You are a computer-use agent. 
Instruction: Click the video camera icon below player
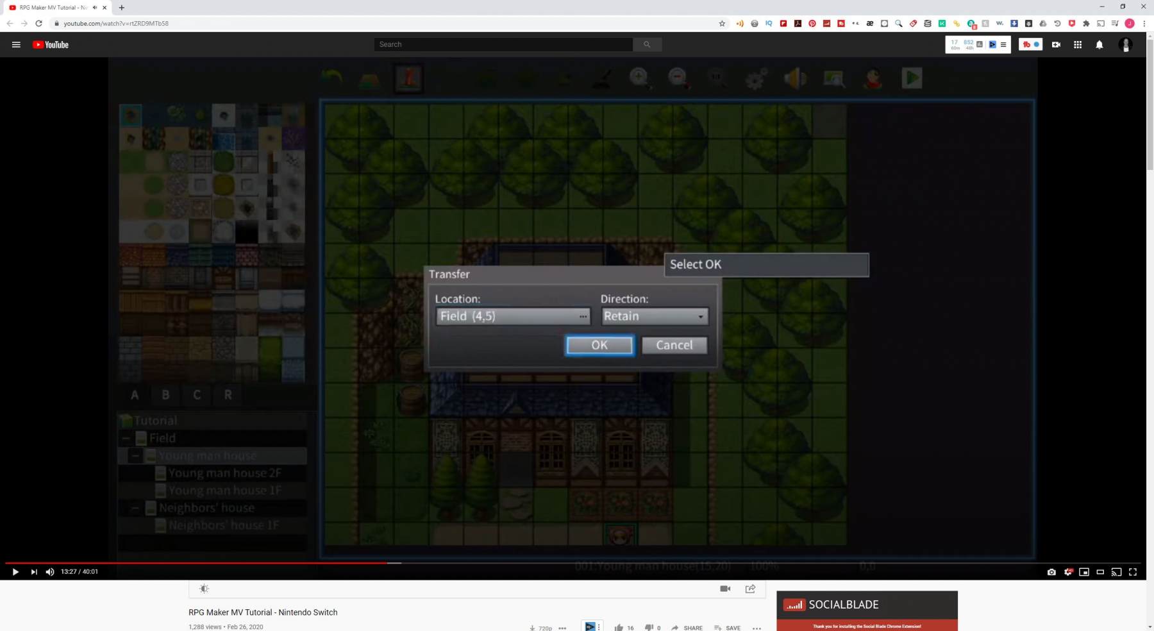coord(725,589)
